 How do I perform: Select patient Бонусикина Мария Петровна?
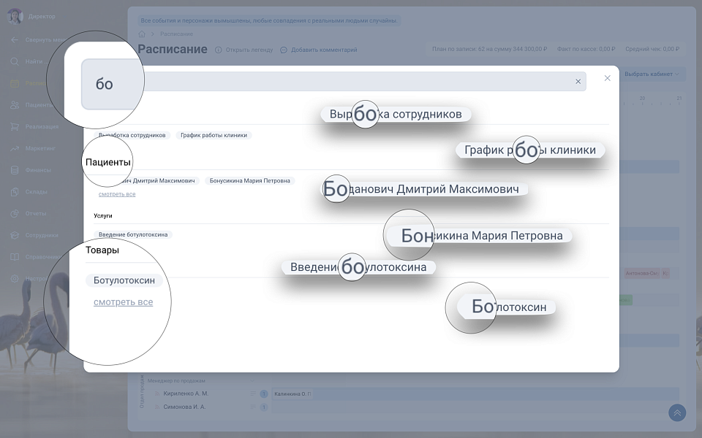point(250,180)
